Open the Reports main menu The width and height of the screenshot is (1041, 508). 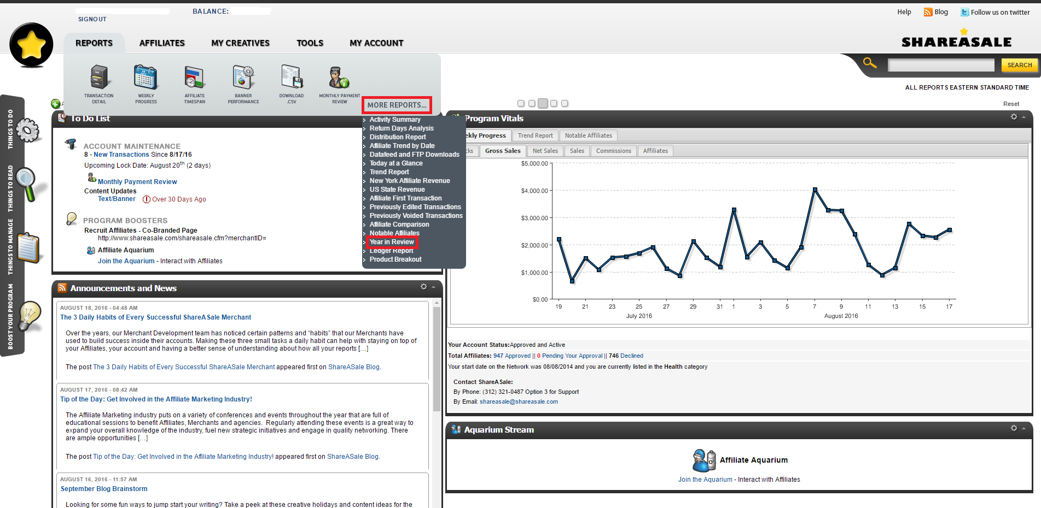coord(94,43)
